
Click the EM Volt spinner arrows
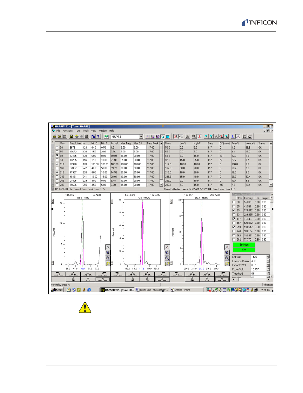268,257
